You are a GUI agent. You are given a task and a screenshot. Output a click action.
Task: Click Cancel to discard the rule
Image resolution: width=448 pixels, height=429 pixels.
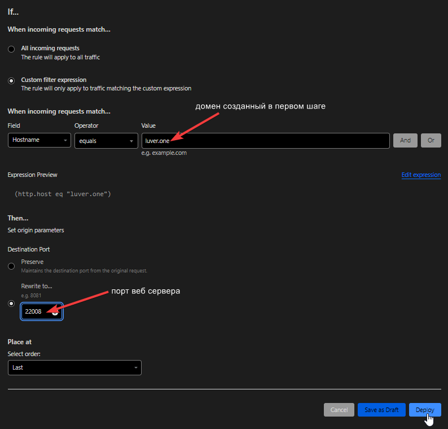pyautogui.click(x=339, y=410)
